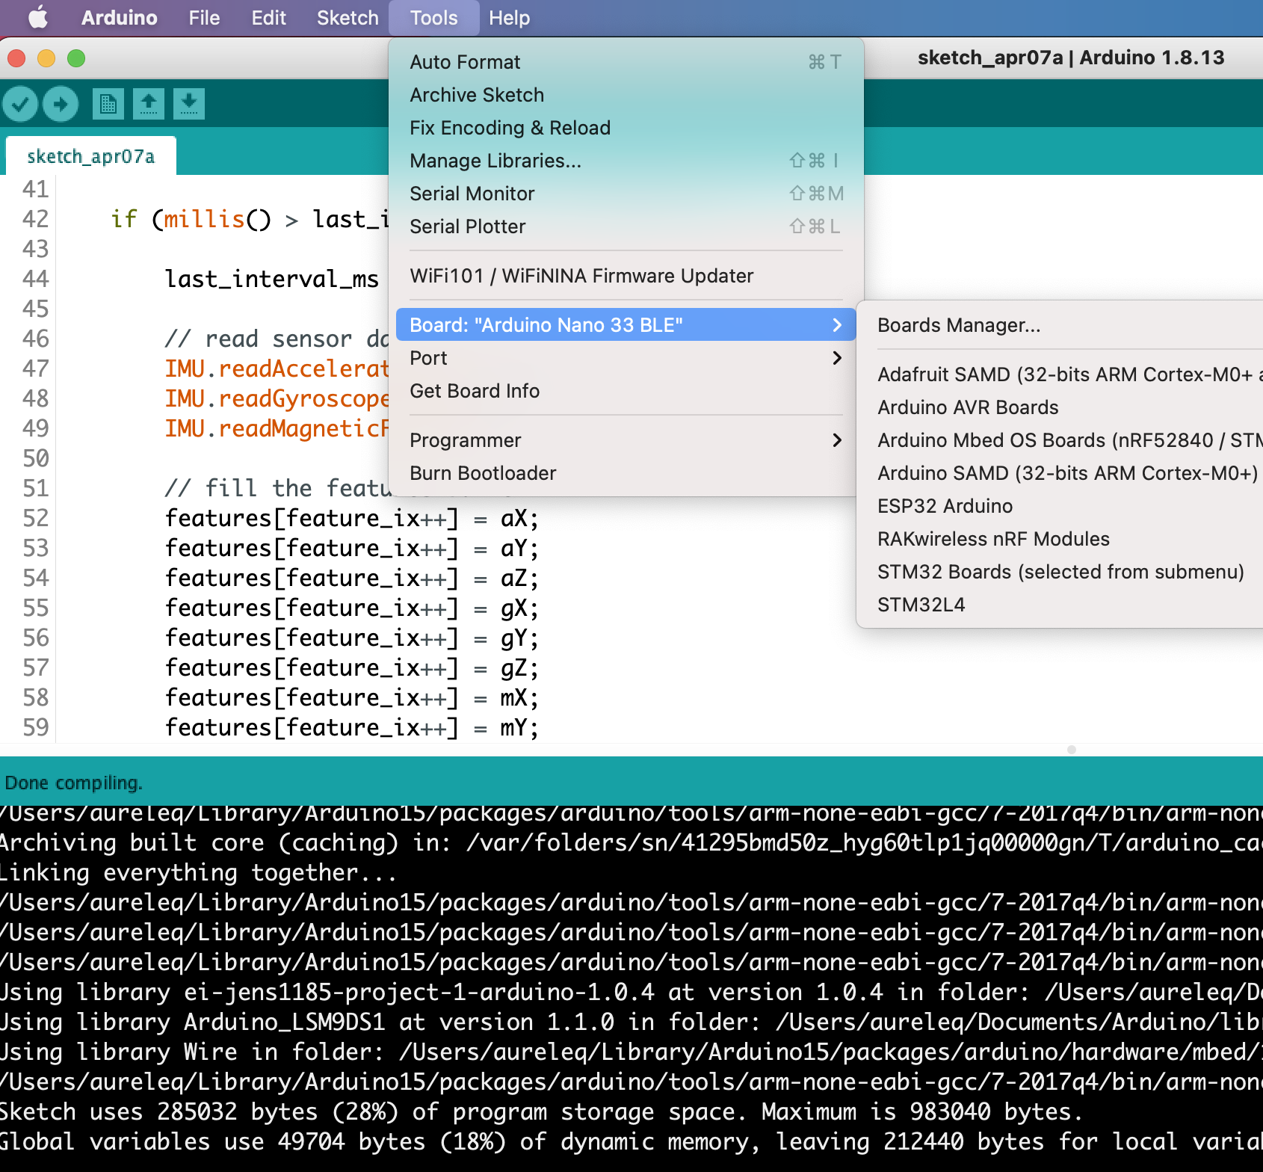Image resolution: width=1263 pixels, height=1172 pixels.
Task: Click the Open sketch up-arrow icon
Action: point(149,103)
